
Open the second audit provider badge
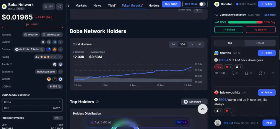coord(60,64)
